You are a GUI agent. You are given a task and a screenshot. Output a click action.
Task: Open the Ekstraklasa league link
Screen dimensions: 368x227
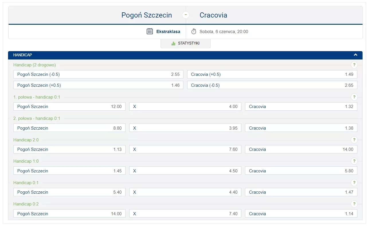point(168,32)
